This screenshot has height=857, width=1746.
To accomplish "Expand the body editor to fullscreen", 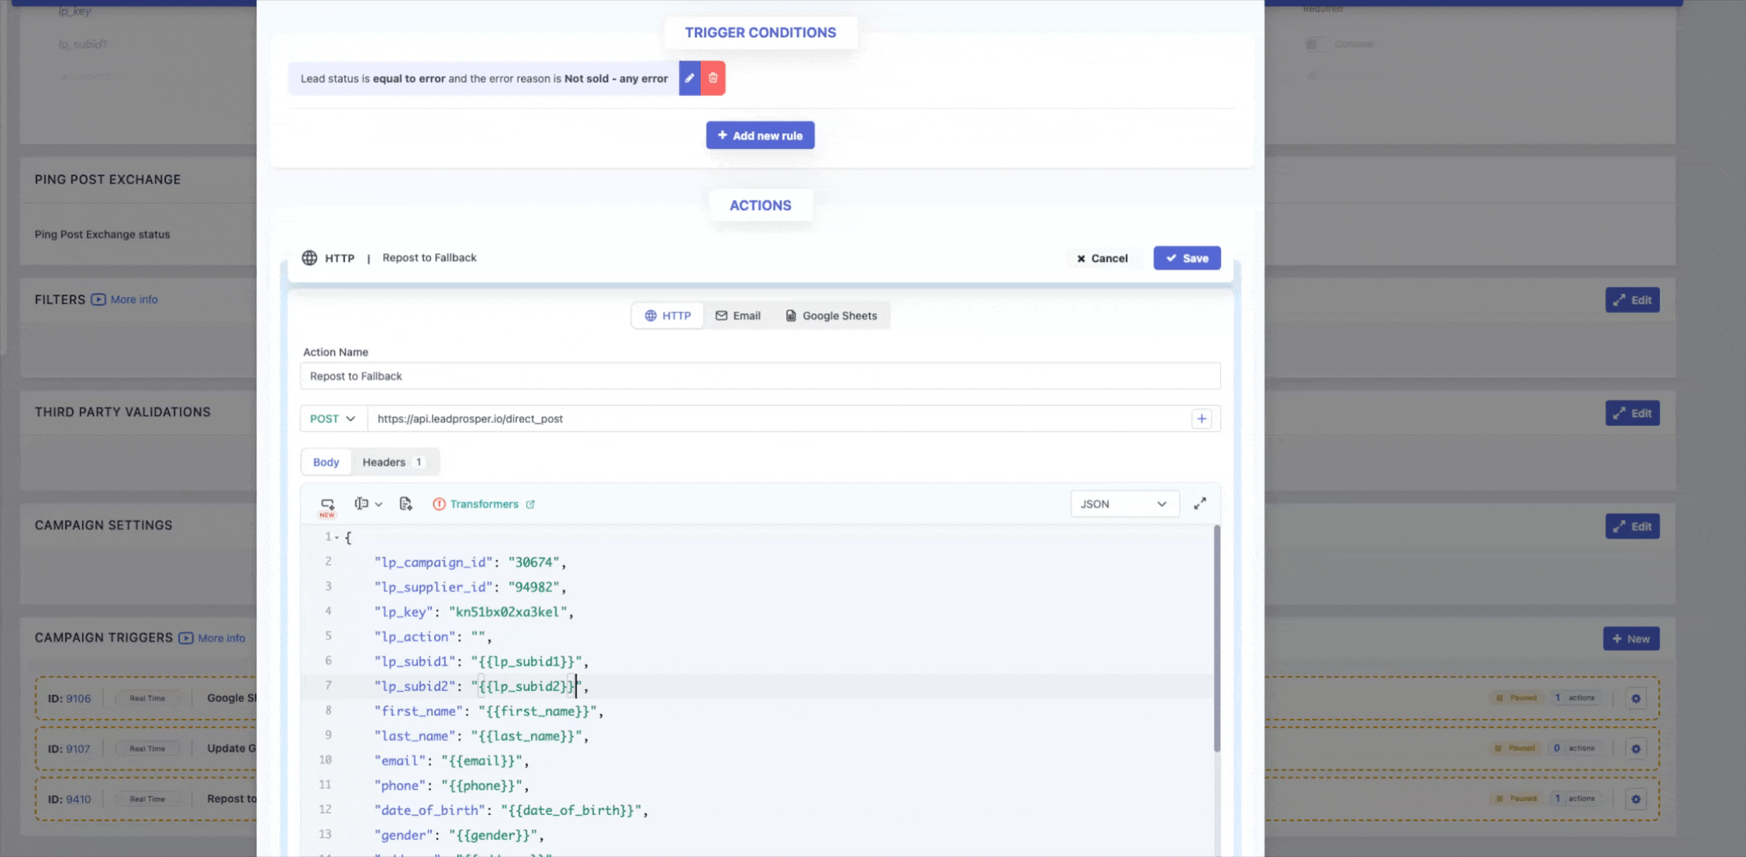I will (1200, 504).
